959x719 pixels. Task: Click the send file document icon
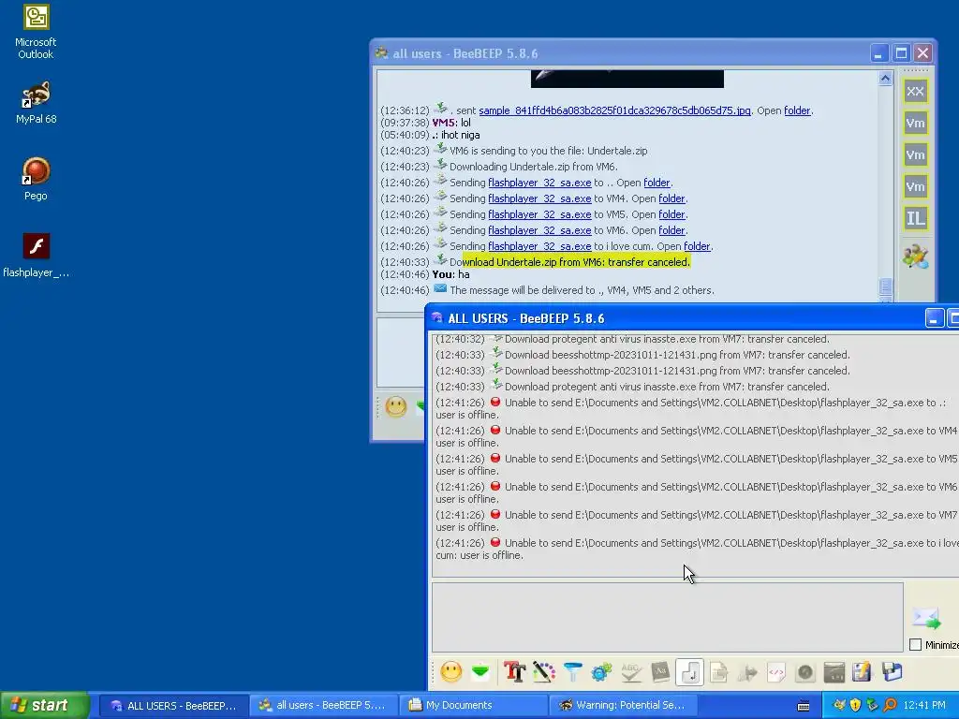[718, 672]
